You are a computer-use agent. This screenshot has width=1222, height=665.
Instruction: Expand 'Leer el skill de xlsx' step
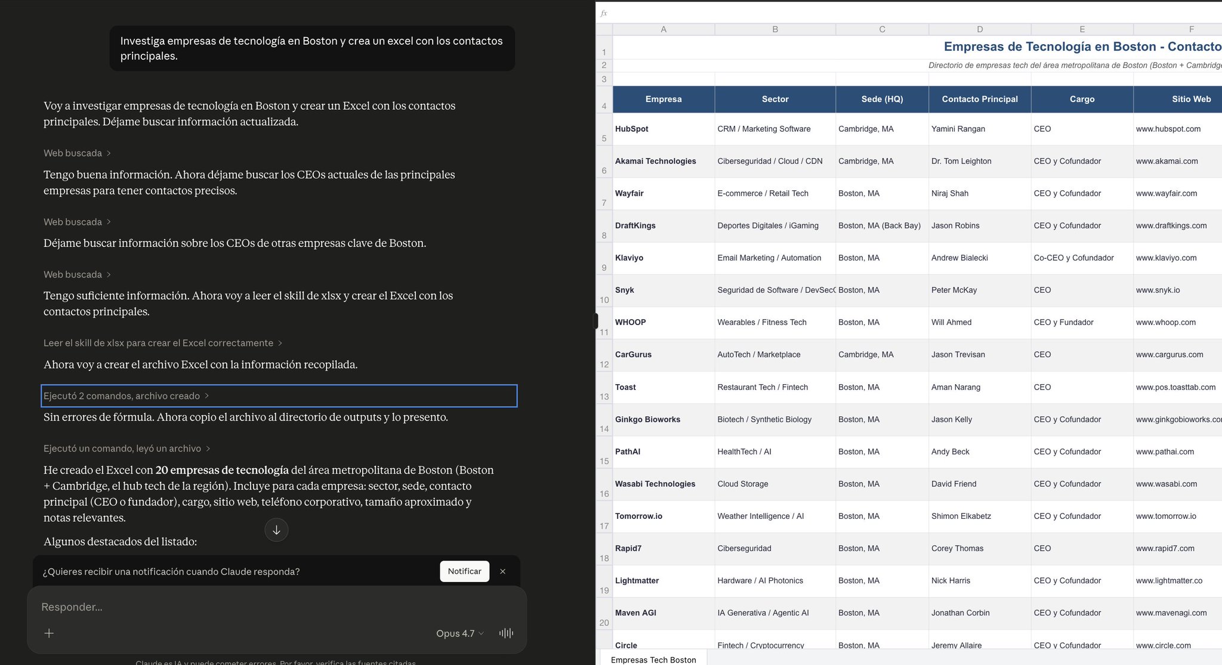(x=162, y=343)
